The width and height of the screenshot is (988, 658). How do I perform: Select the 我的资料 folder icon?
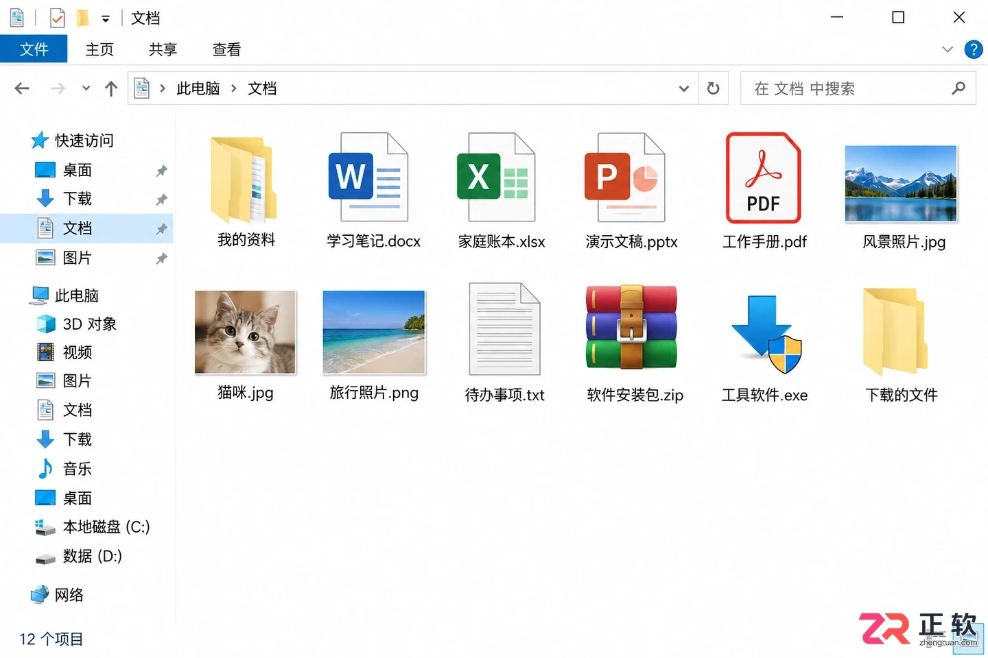[244, 179]
